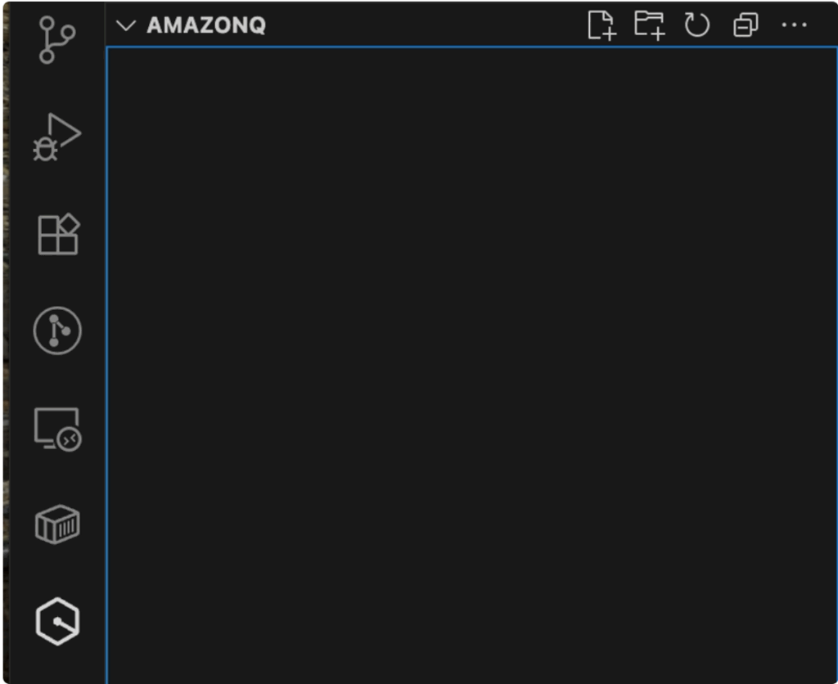Screen dimensions: 838x684
Task: Create a new file in AMAZONQ
Action: pyautogui.click(x=601, y=25)
